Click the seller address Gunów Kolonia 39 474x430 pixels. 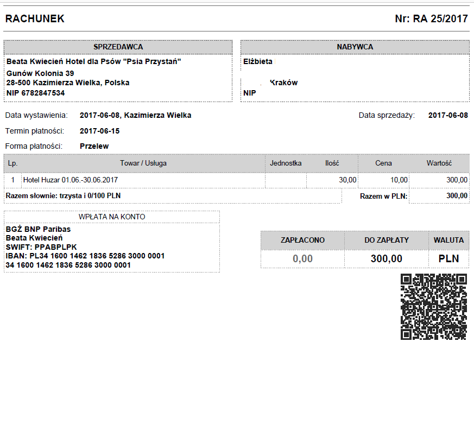pyautogui.click(x=40, y=73)
